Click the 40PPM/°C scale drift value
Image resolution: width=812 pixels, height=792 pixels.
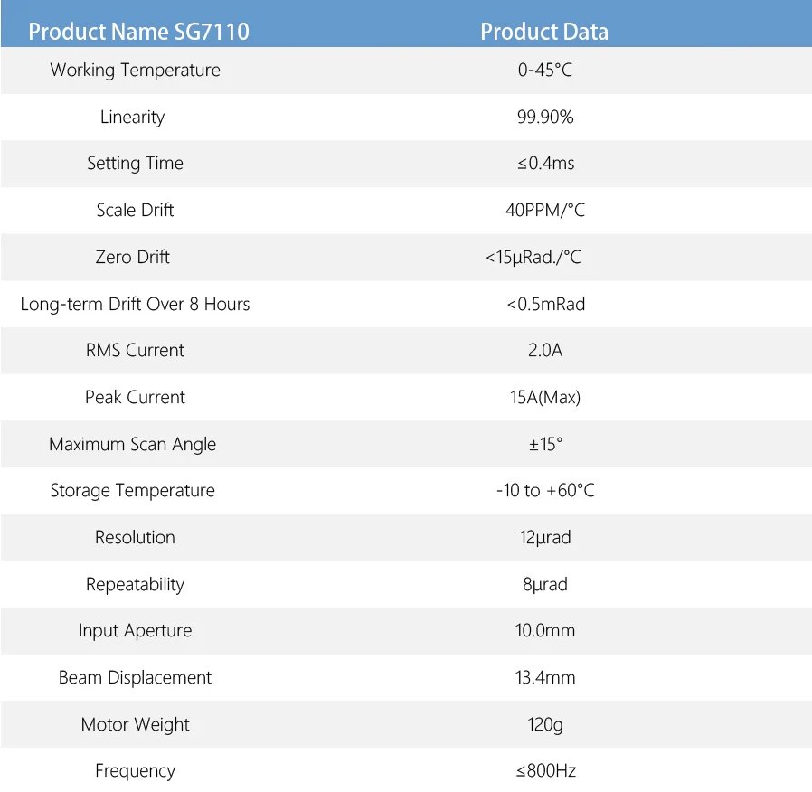[545, 211]
